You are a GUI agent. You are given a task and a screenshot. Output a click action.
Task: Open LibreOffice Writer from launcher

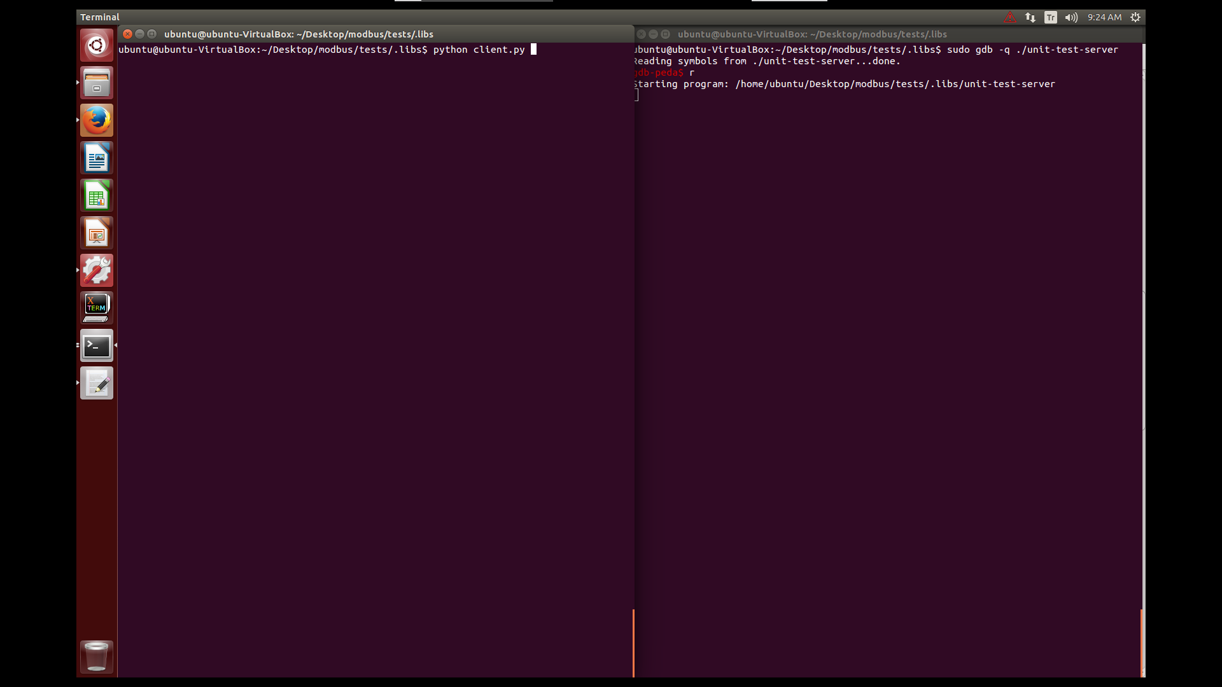point(97,158)
